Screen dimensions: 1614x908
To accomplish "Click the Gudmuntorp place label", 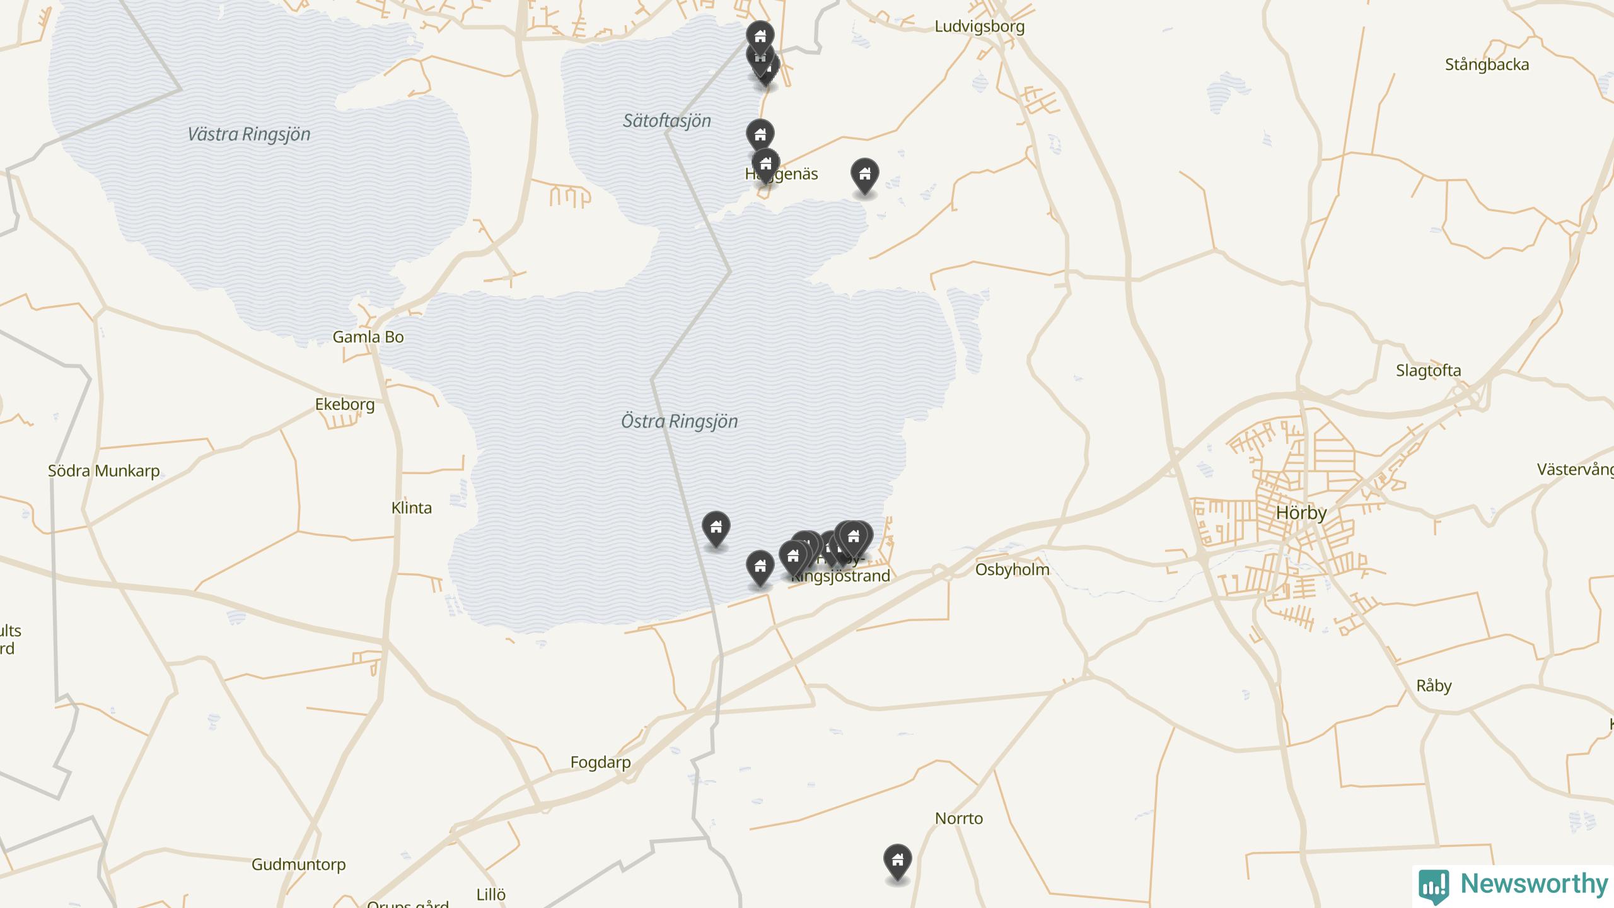I will point(298,864).
